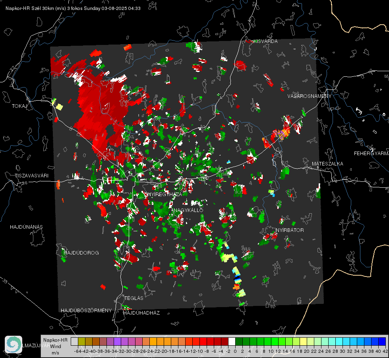Click the '-64' legend value
Image resolution: width=389 pixels, height=358 pixels.
[77, 351]
